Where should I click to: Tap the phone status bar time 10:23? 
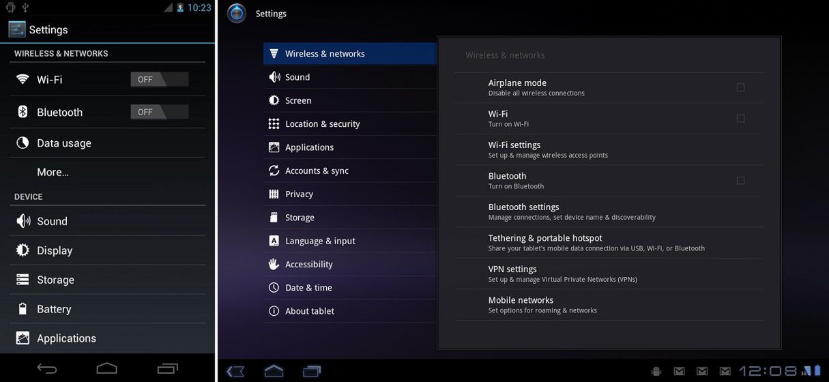[199, 8]
